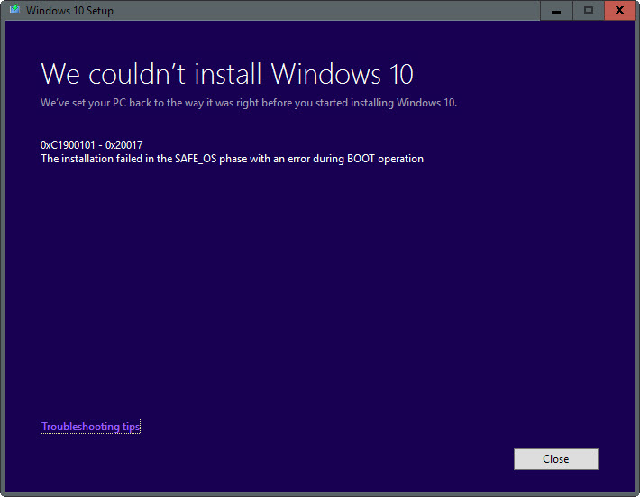The height and width of the screenshot is (497, 640).
Task: Maximize the Windows 10 Setup window
Action: click(x=588, y=10)
